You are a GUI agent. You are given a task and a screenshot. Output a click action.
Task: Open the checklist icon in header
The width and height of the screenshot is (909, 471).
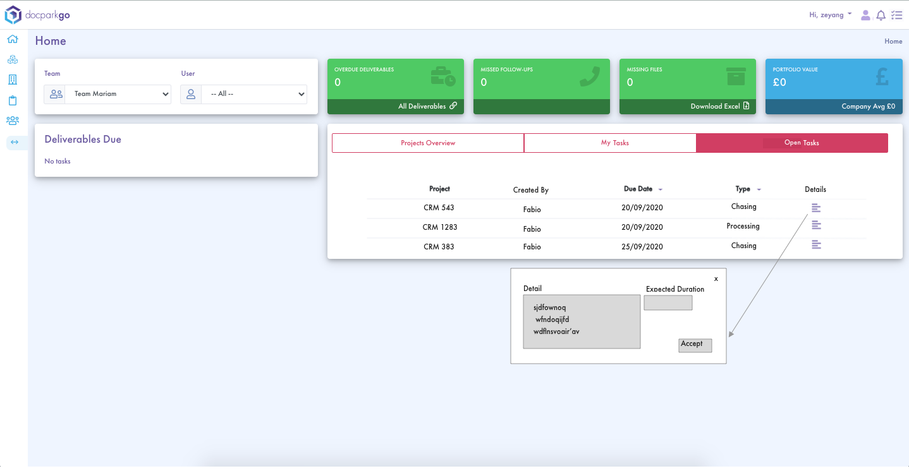coord(896,15)
